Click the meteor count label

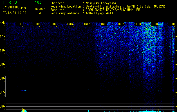pyautogui.click(x=40, y=9)
